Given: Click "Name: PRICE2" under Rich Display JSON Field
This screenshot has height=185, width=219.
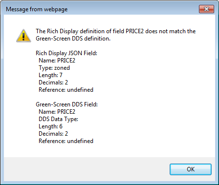Looking at the screenshot, I should 57,61.
